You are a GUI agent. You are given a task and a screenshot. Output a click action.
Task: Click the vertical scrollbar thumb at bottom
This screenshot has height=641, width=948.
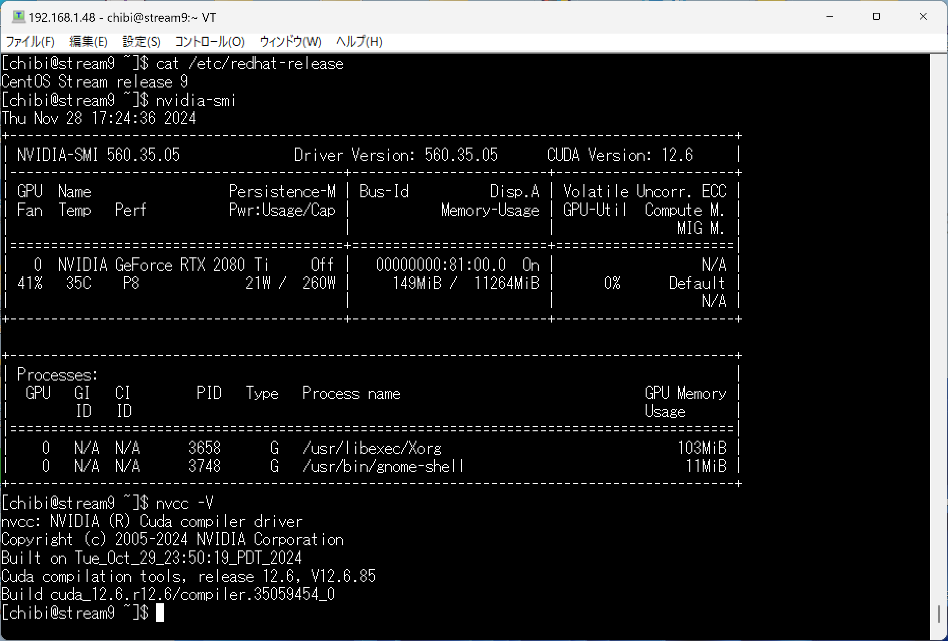[x=938, y=614]
